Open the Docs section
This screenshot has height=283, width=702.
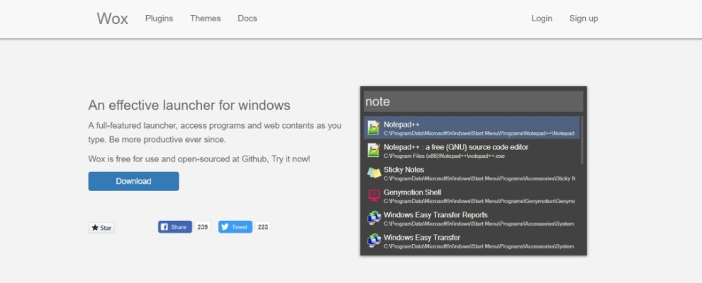tap(247, 18)
